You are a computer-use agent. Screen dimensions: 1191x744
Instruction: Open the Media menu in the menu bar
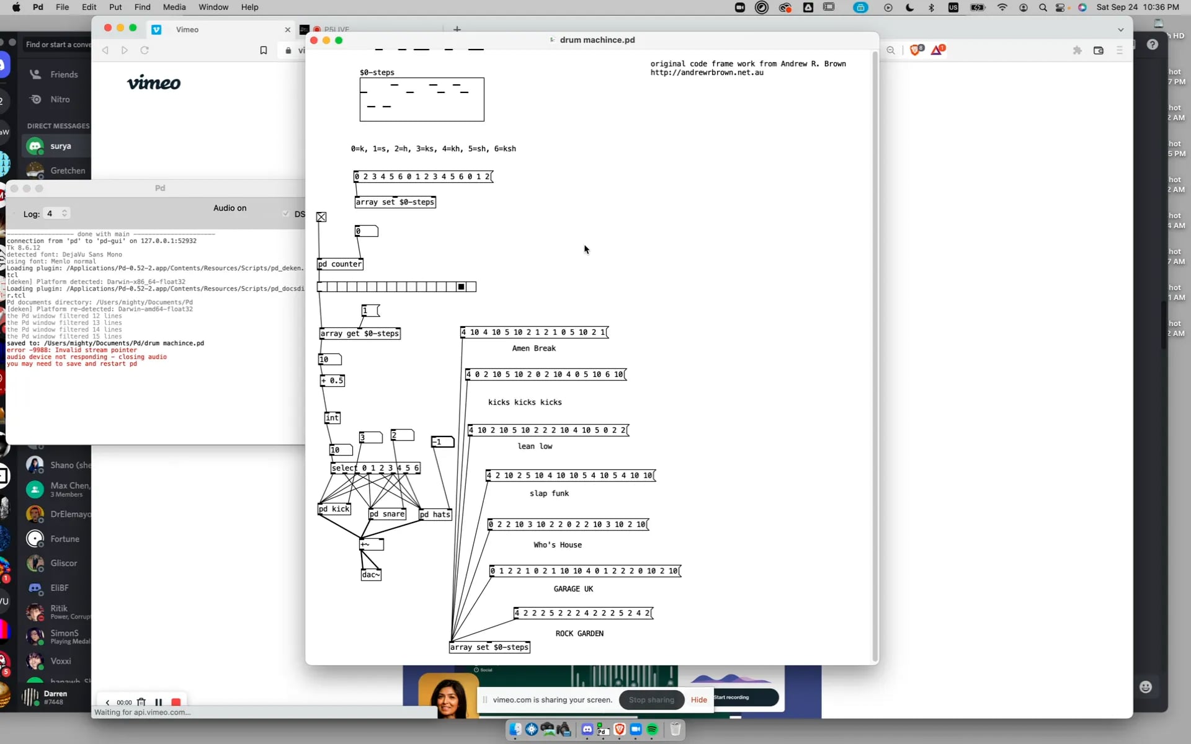click(174, 7)
